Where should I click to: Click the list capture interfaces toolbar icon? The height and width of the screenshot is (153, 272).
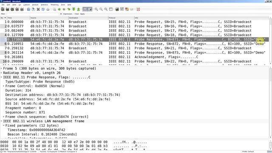(x=3, y=9)
